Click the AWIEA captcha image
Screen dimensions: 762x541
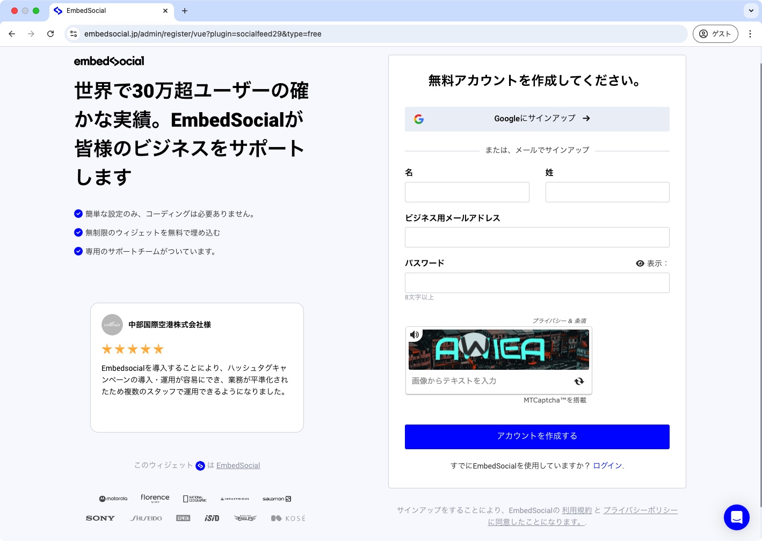coord(499,349)
